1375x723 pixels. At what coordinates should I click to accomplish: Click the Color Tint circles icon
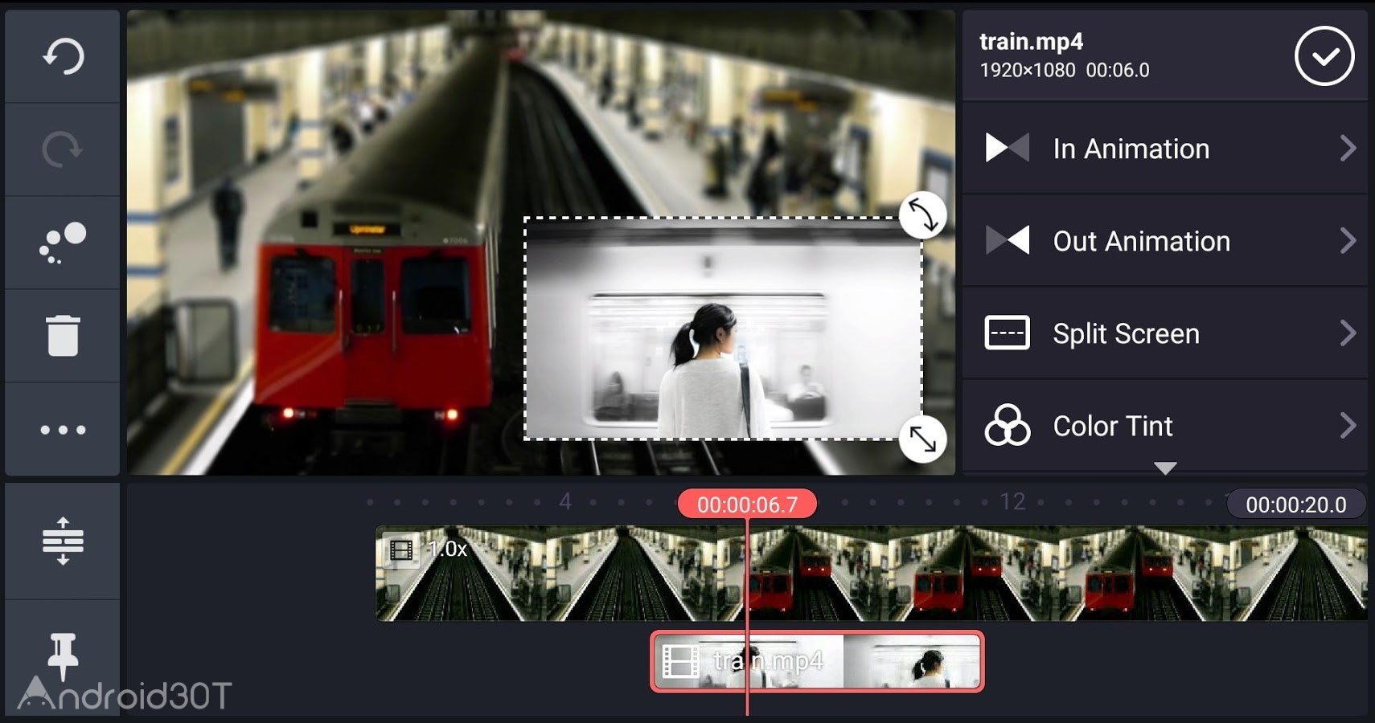pos(1007,425)
